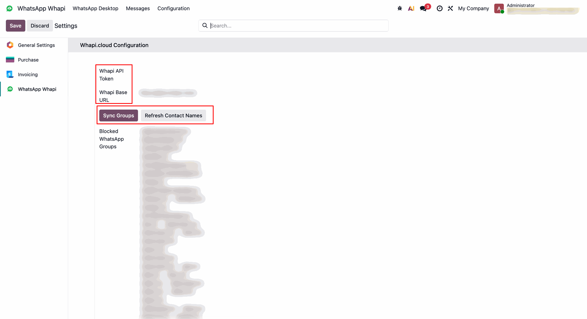Viewport: 587px width, 319px height.
Task: Open the My Company switcher
Action: 474,9
